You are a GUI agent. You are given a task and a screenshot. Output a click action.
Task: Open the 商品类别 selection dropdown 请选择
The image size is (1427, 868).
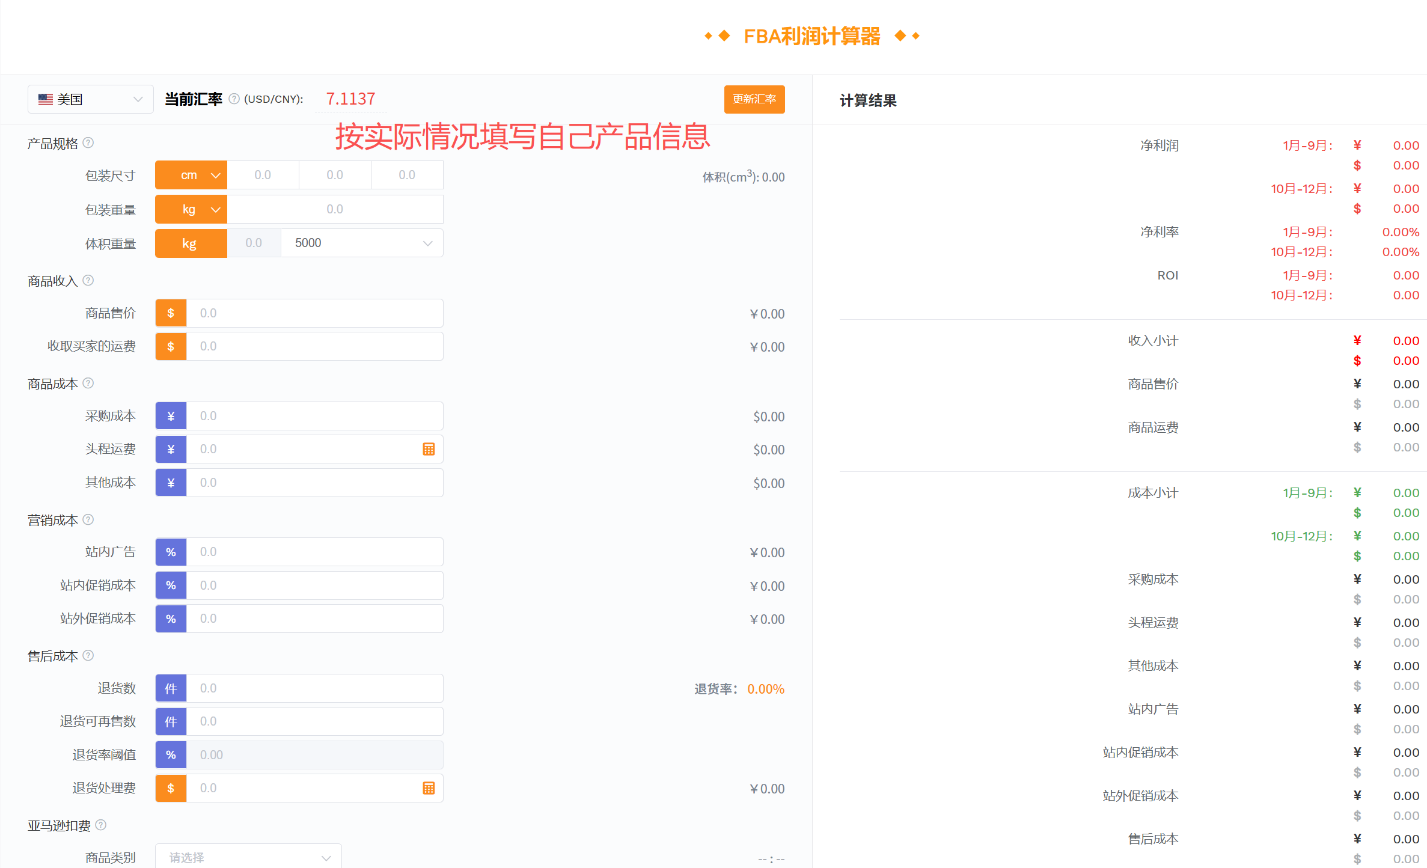pos(248,856)
